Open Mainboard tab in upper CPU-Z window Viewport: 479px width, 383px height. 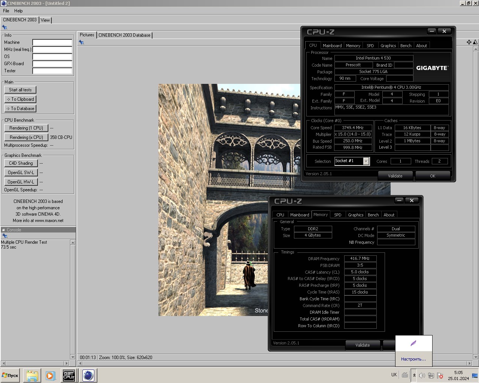pos(332,46)
